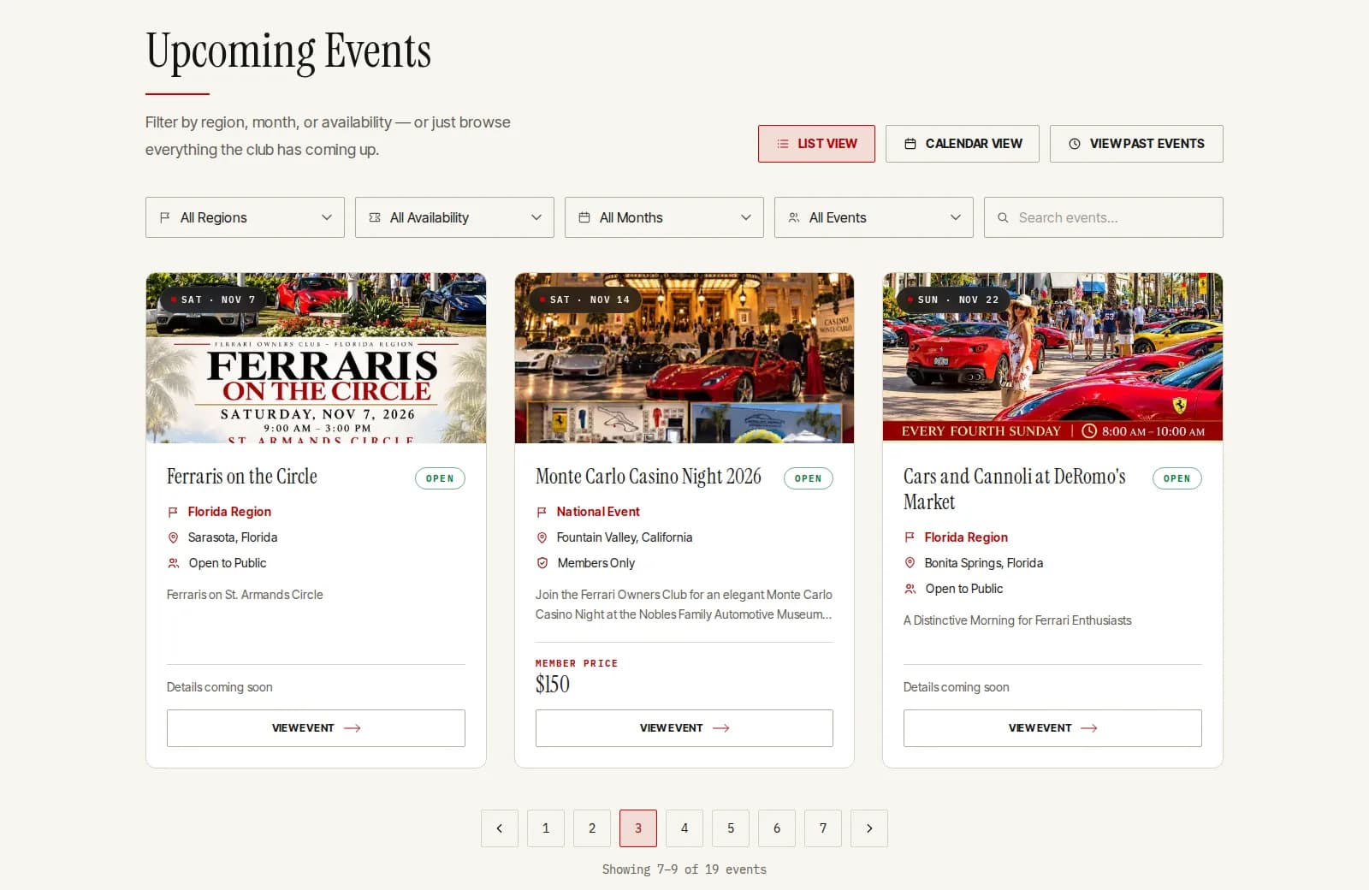Click the clock icon in View Past Events

point(1075,144)
